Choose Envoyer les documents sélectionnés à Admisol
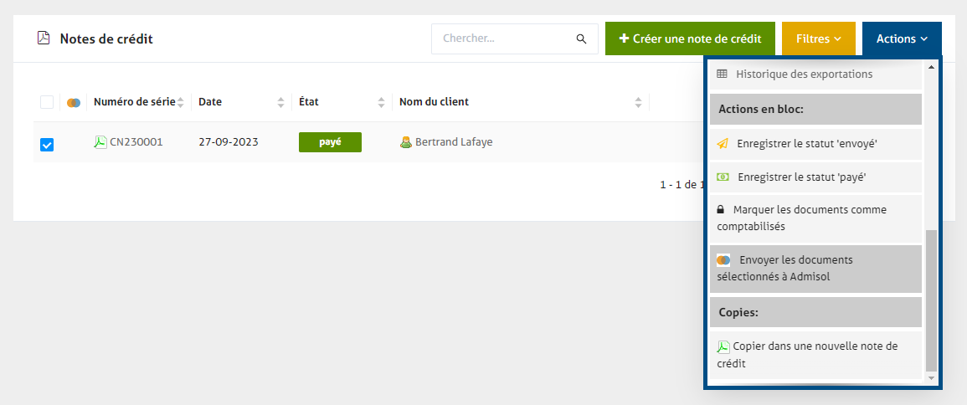Screen dimensions: 967x405 (x=815, y=269)
